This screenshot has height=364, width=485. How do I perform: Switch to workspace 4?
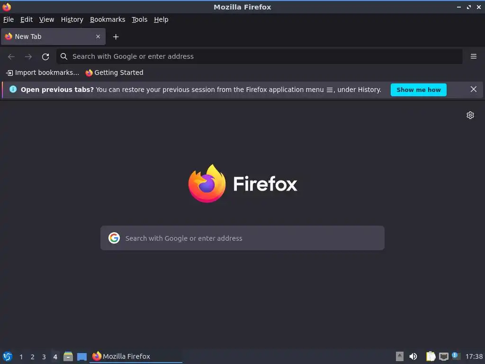(x=55, y=357)
